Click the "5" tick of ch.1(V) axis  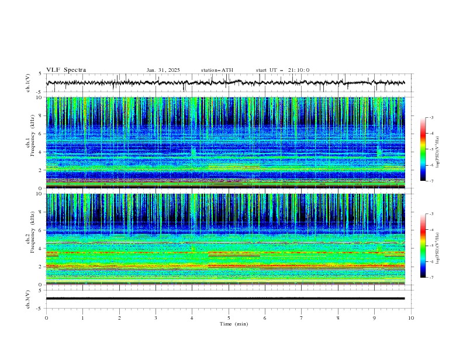(40, 73)
